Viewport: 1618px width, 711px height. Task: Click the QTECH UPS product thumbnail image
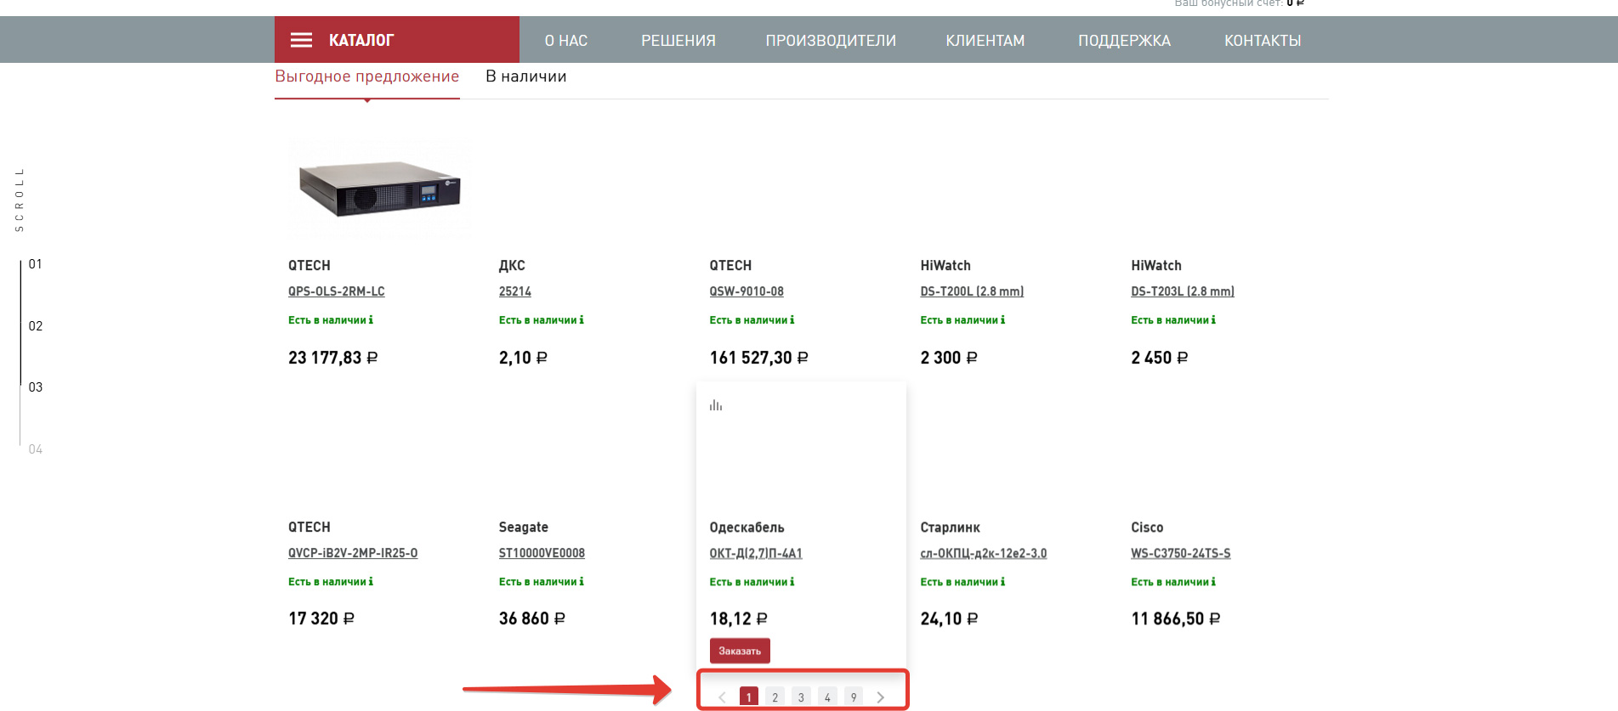click(x=379, y=188)
